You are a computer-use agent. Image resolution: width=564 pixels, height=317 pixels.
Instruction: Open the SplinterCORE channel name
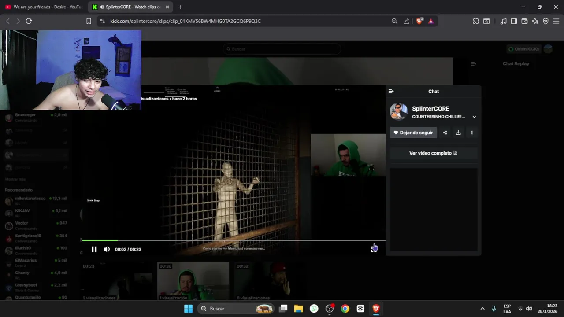click(430, 109)
